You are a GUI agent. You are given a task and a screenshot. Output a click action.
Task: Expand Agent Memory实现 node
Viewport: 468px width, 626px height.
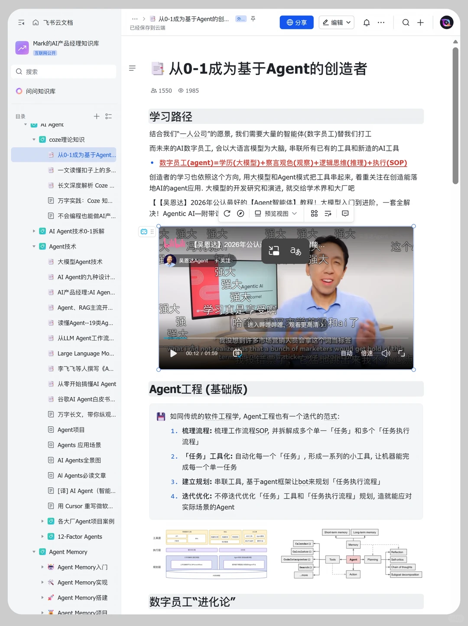coord(42,582)
